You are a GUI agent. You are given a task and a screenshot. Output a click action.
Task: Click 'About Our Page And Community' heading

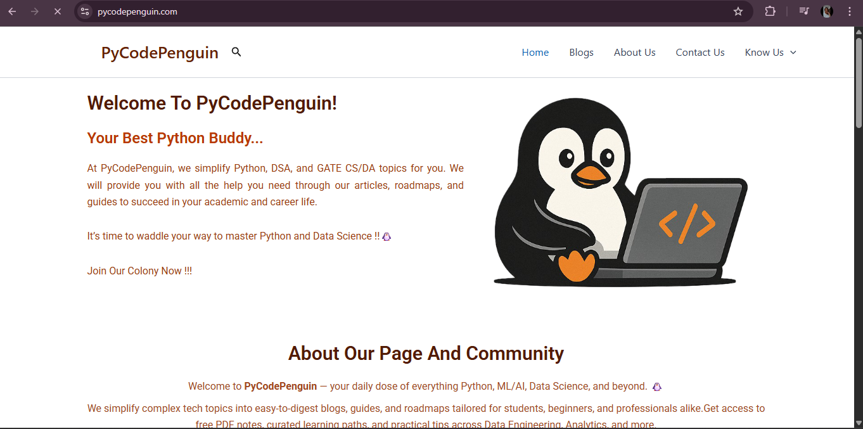pos(426,353)
